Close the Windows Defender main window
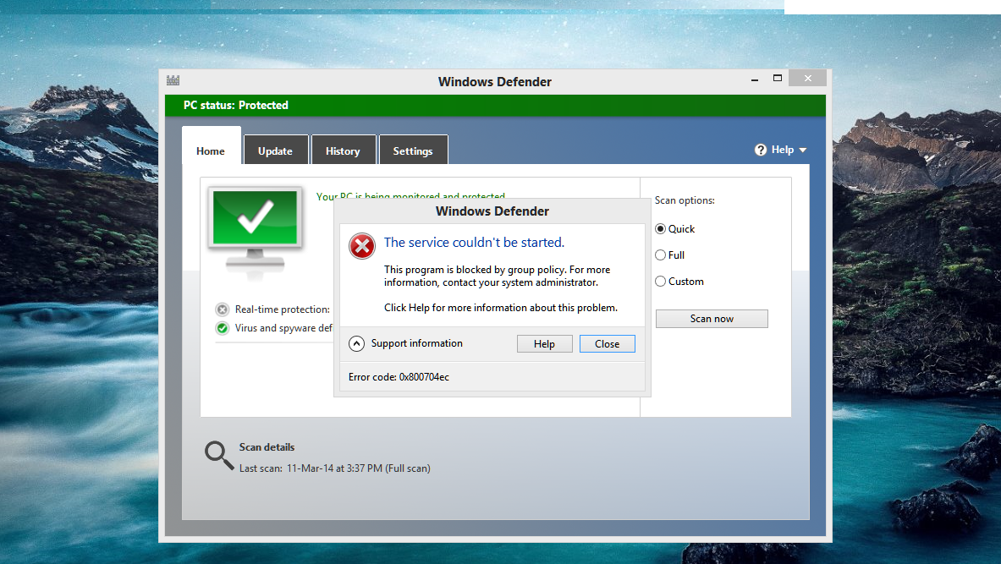 [807, 79]
